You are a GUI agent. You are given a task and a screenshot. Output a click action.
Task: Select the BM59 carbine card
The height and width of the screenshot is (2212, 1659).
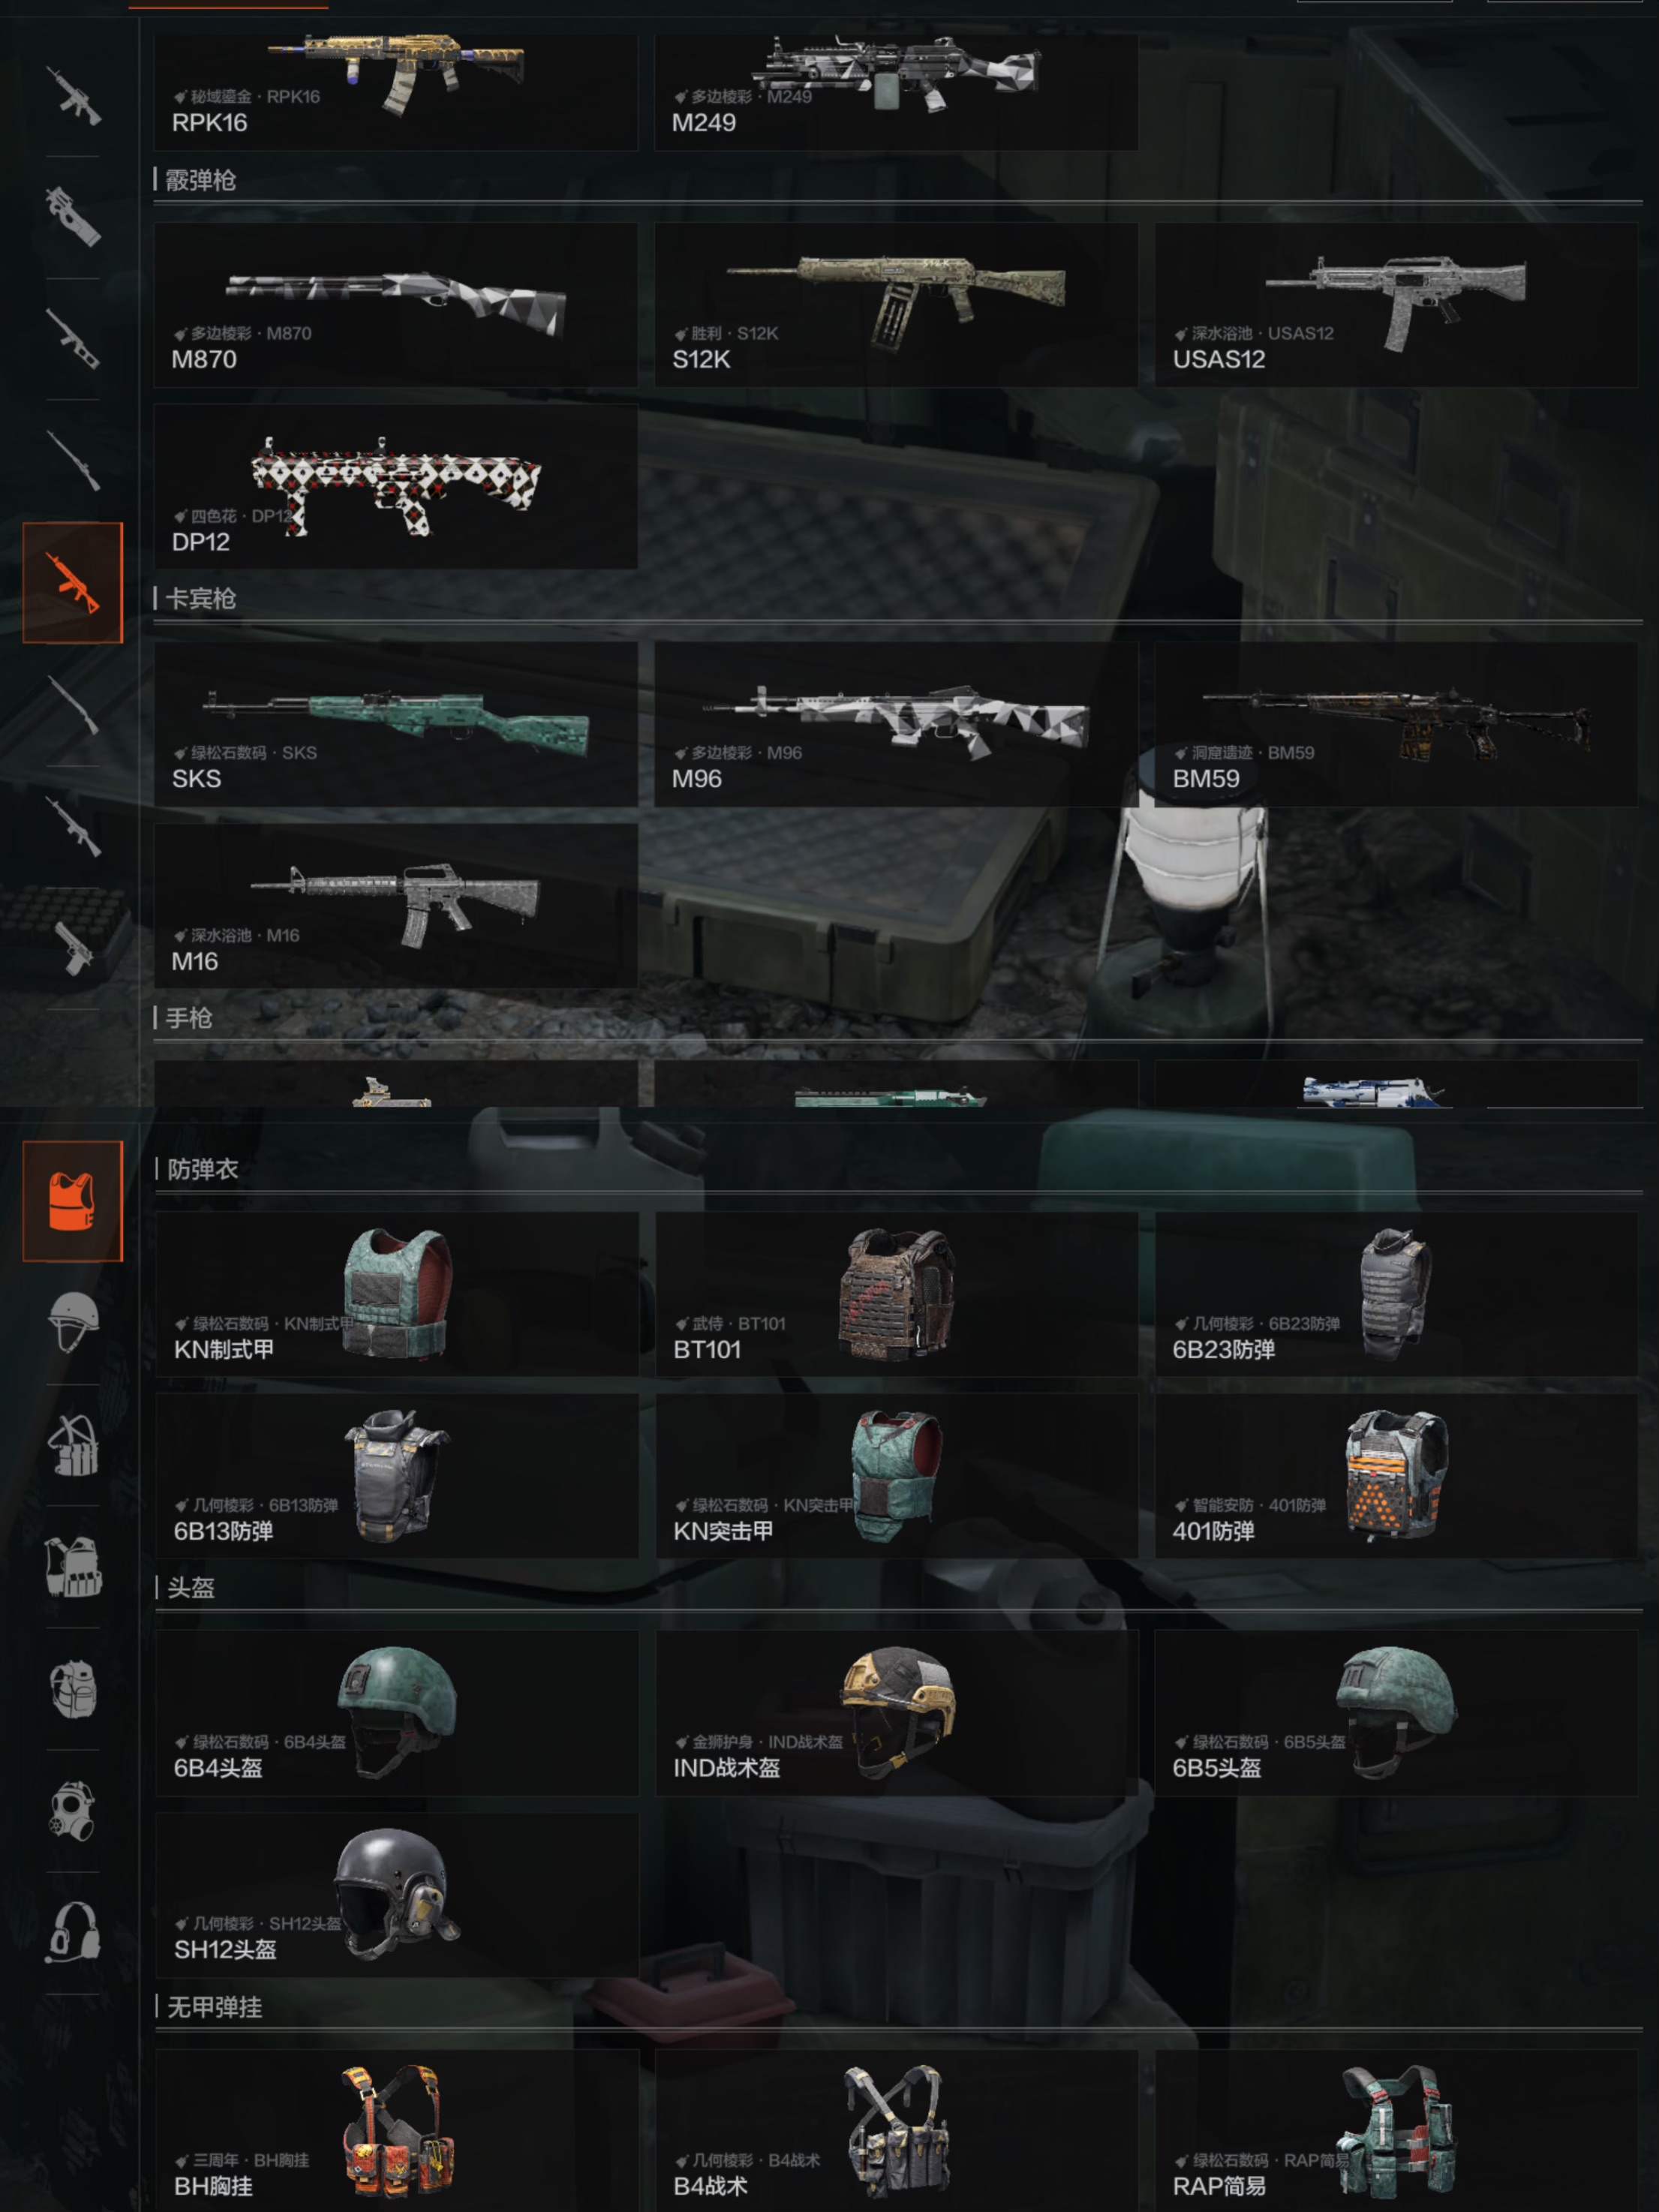point(1397,724)
